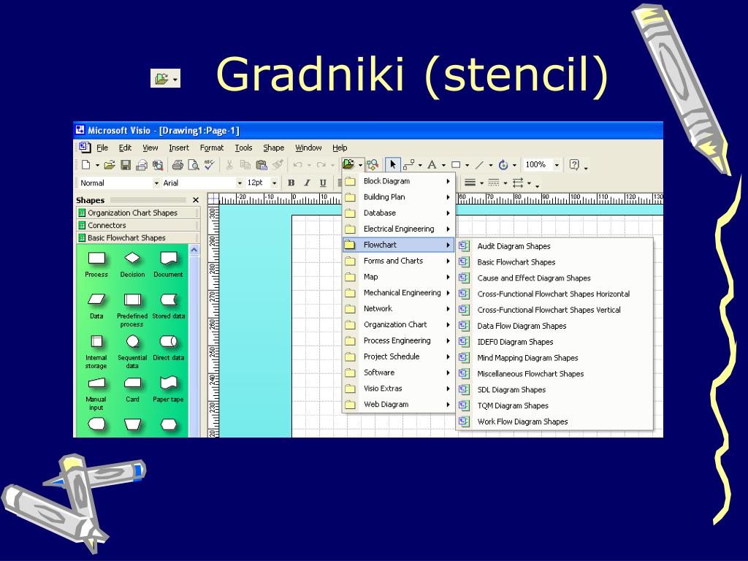Select Basic Flowchart Shapes in submenu

coord(554,262)
